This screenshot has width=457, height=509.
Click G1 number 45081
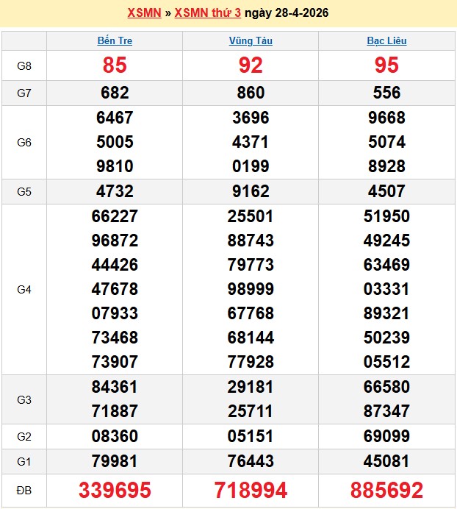click(386, 461)
